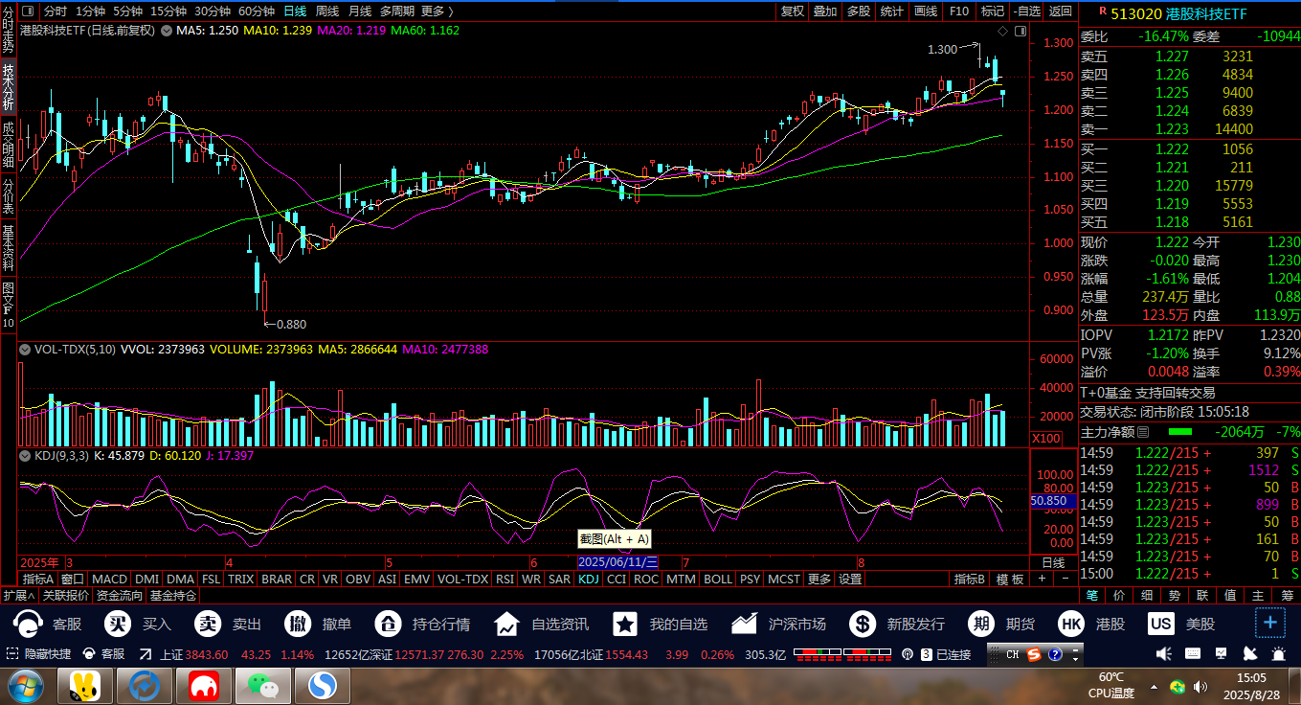The image size is (1301, 705).
Task: Switch to 分时 intraday view
Action: click(56, 11)
